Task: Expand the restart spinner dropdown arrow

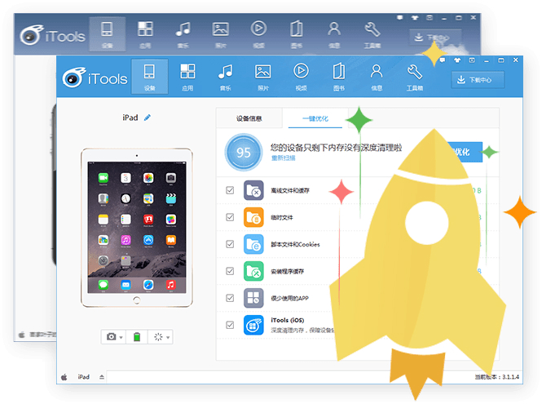Action: point(168,337)
